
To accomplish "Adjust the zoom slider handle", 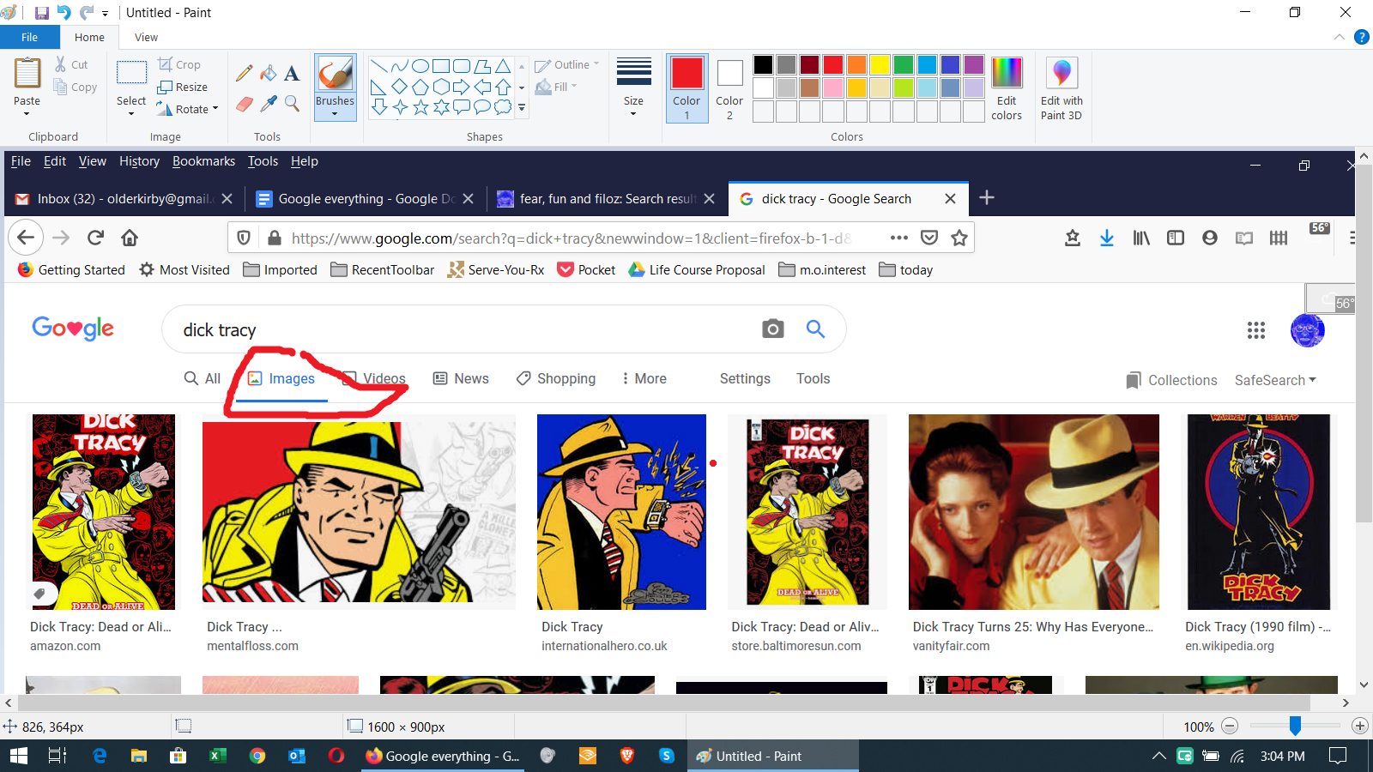I will coord(1295,727).
